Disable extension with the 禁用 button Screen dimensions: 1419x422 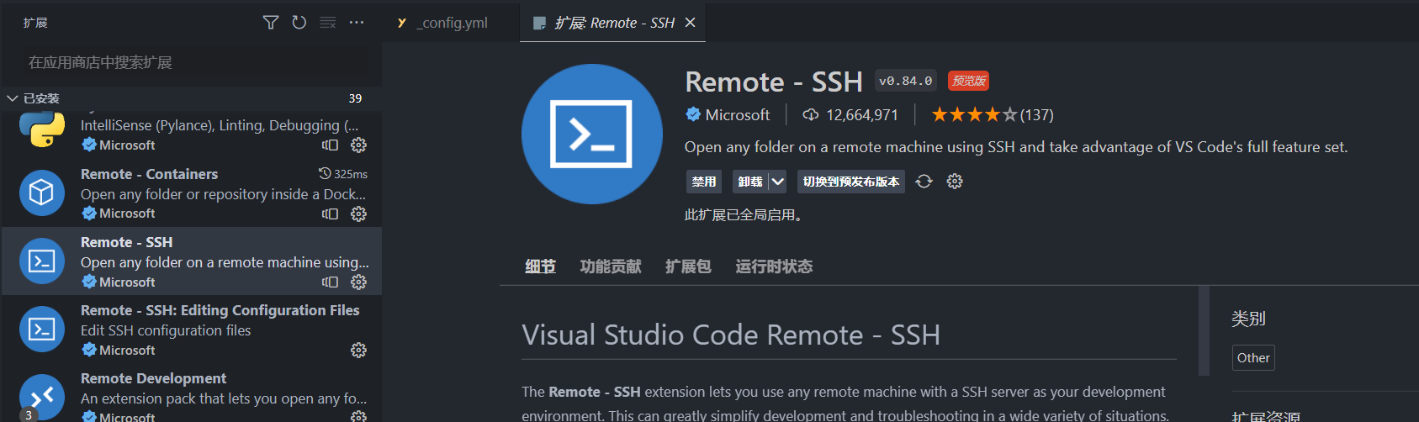pyautogui.click(x=703, y=182)
